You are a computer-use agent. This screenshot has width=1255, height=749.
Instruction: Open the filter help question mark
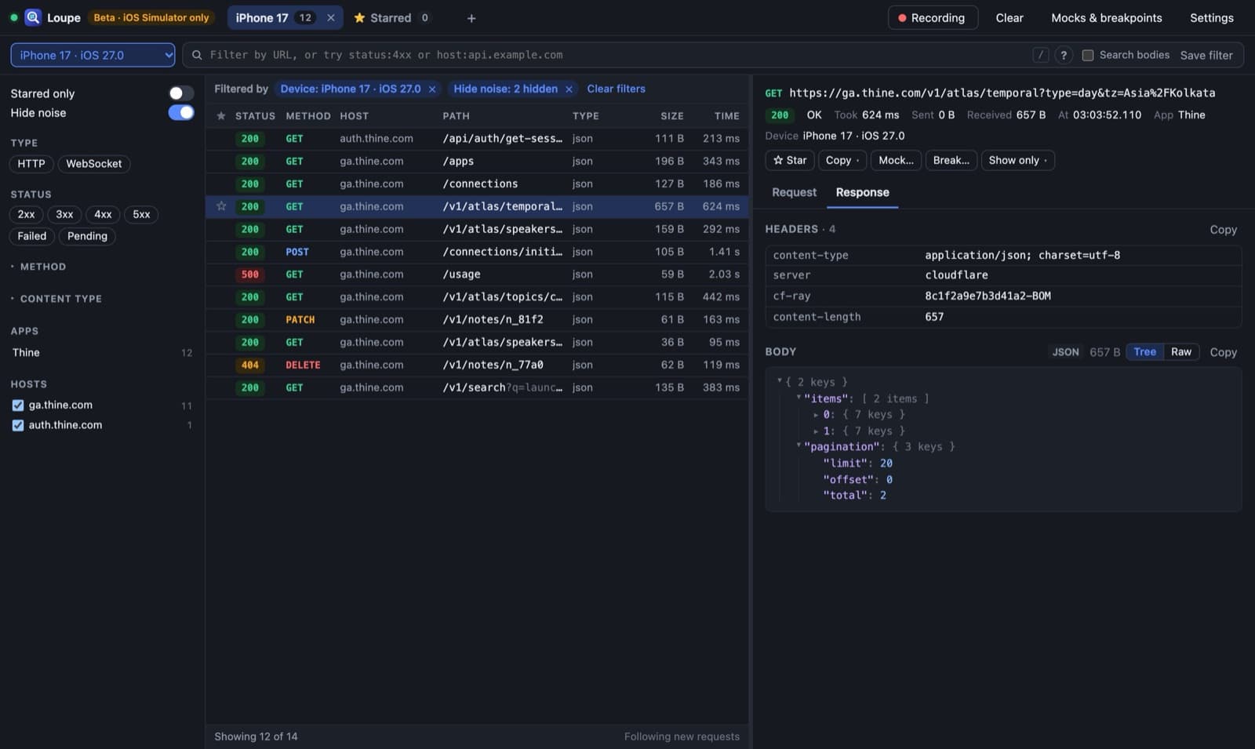(1064, 55)
